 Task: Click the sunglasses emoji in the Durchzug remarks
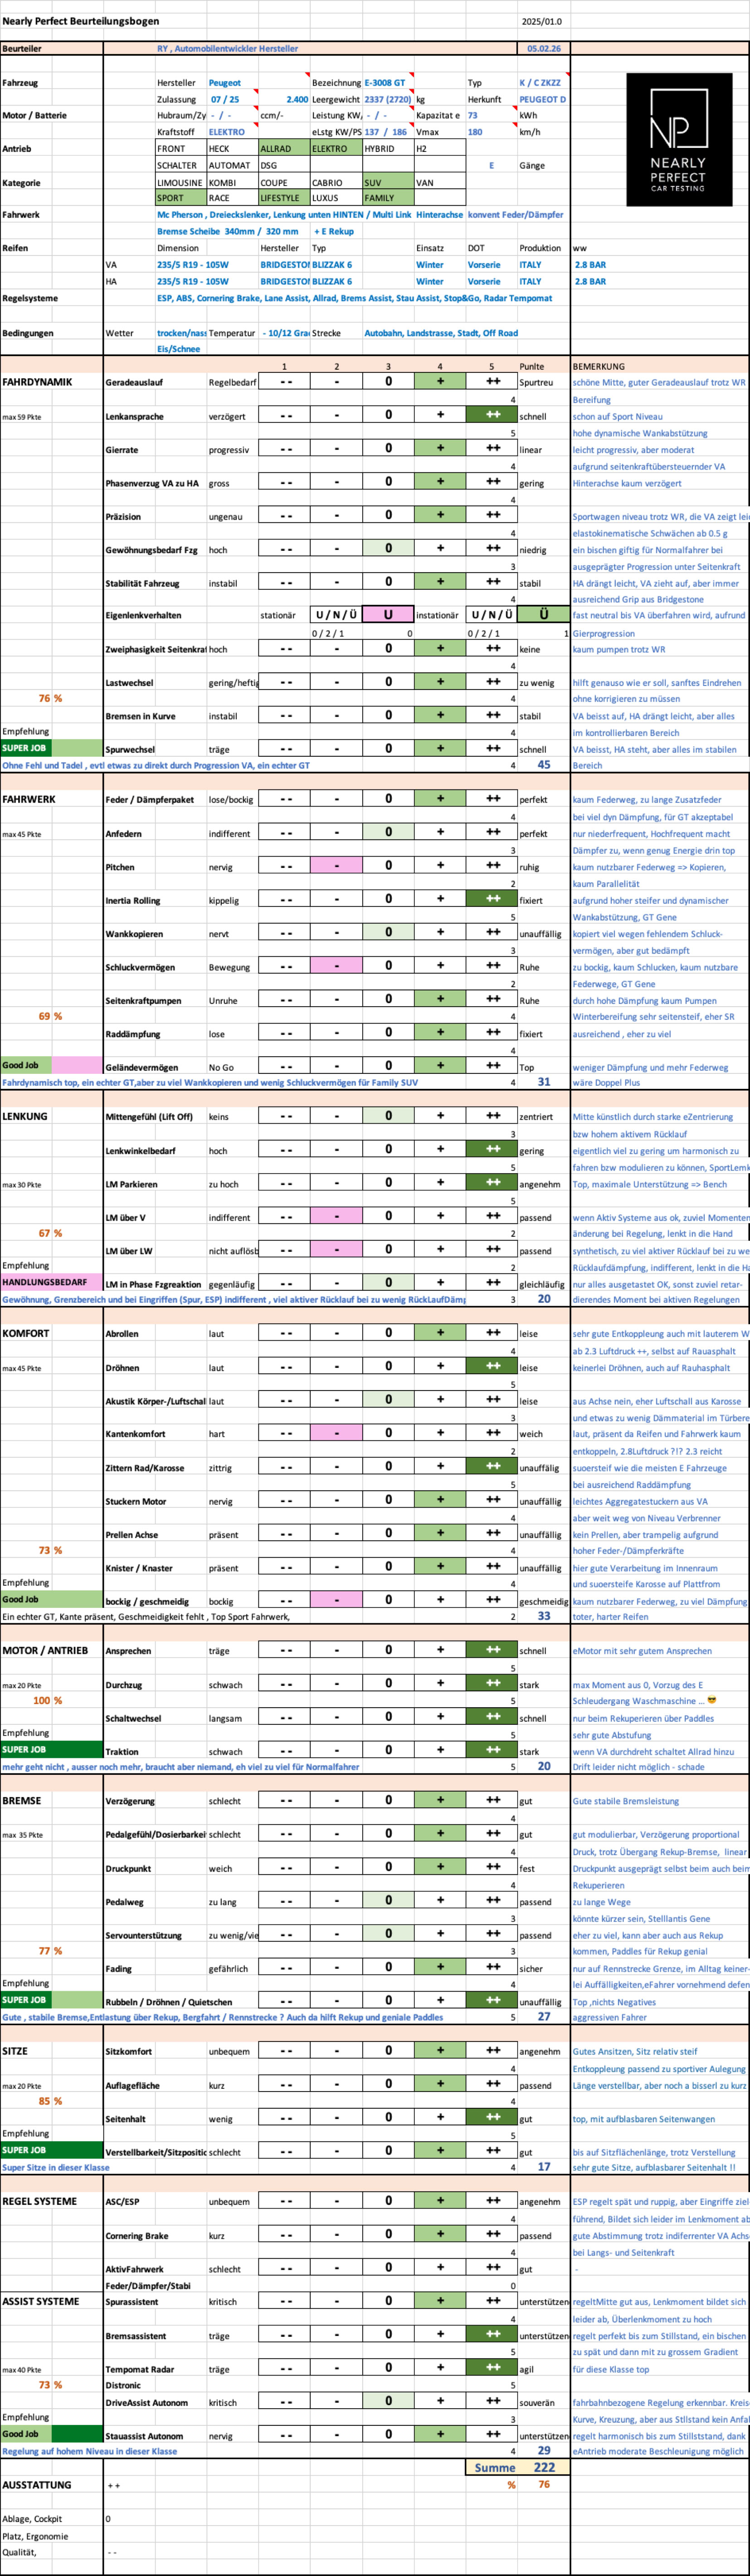pos(711,1700)
